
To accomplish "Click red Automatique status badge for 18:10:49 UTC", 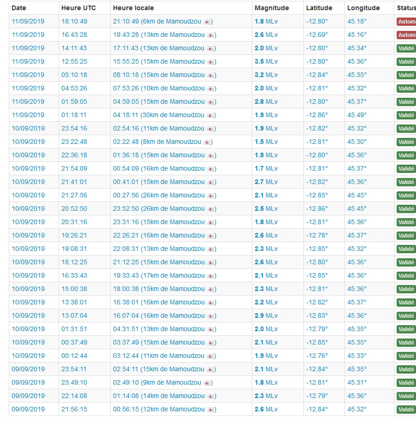I will [406, 22].
